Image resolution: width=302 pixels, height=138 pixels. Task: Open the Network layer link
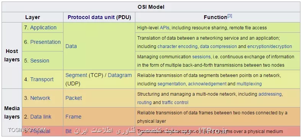click(40, 98)
